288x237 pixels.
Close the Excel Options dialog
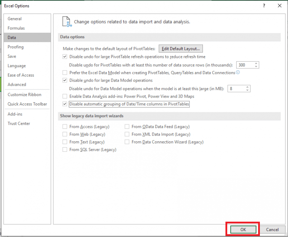279,6
